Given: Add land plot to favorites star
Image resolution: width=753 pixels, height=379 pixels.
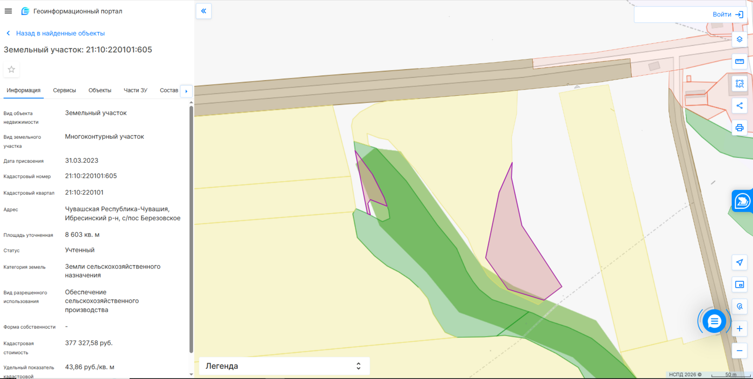Looking at the screenshot, I should [12, 70].
